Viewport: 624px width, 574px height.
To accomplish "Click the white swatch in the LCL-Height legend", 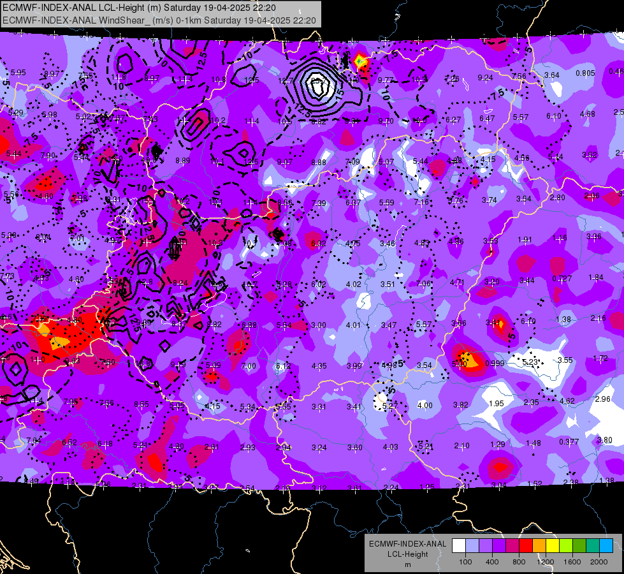I will 459,546.
